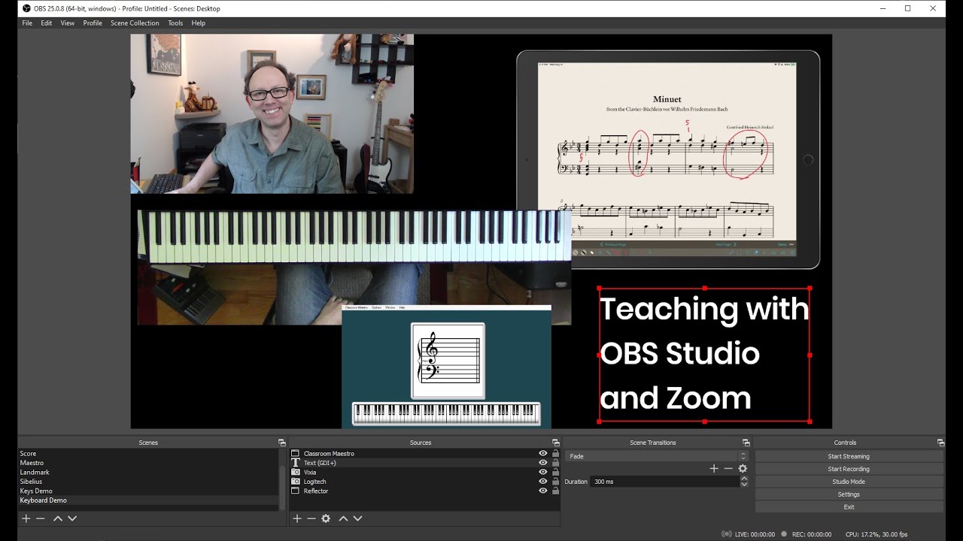Open the Fade transition dropdown
Image resolution: width=963 pixels, height=541 pixels.
(x=658, y=456)
